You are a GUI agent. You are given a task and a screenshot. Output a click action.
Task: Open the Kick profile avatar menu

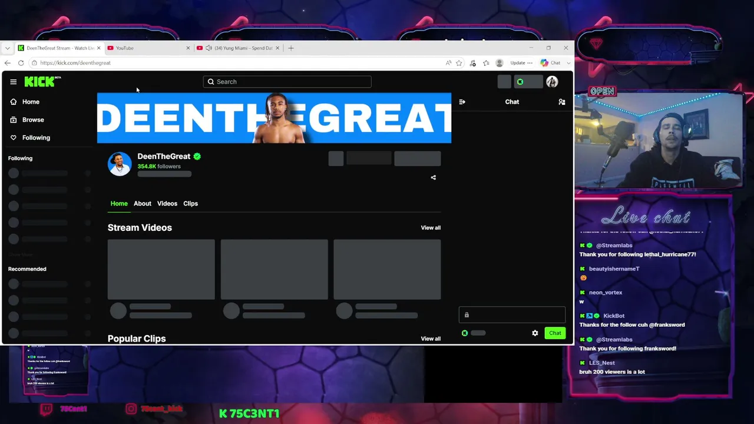point(552,82)
